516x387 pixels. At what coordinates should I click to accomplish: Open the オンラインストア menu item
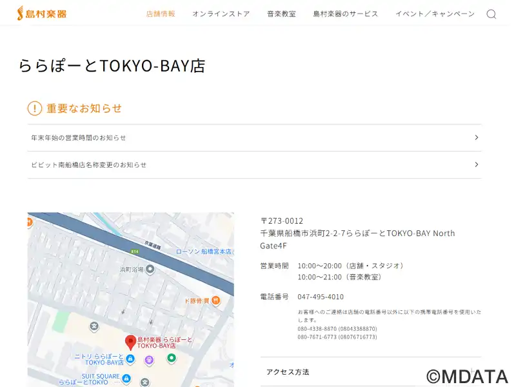point(221,14)
